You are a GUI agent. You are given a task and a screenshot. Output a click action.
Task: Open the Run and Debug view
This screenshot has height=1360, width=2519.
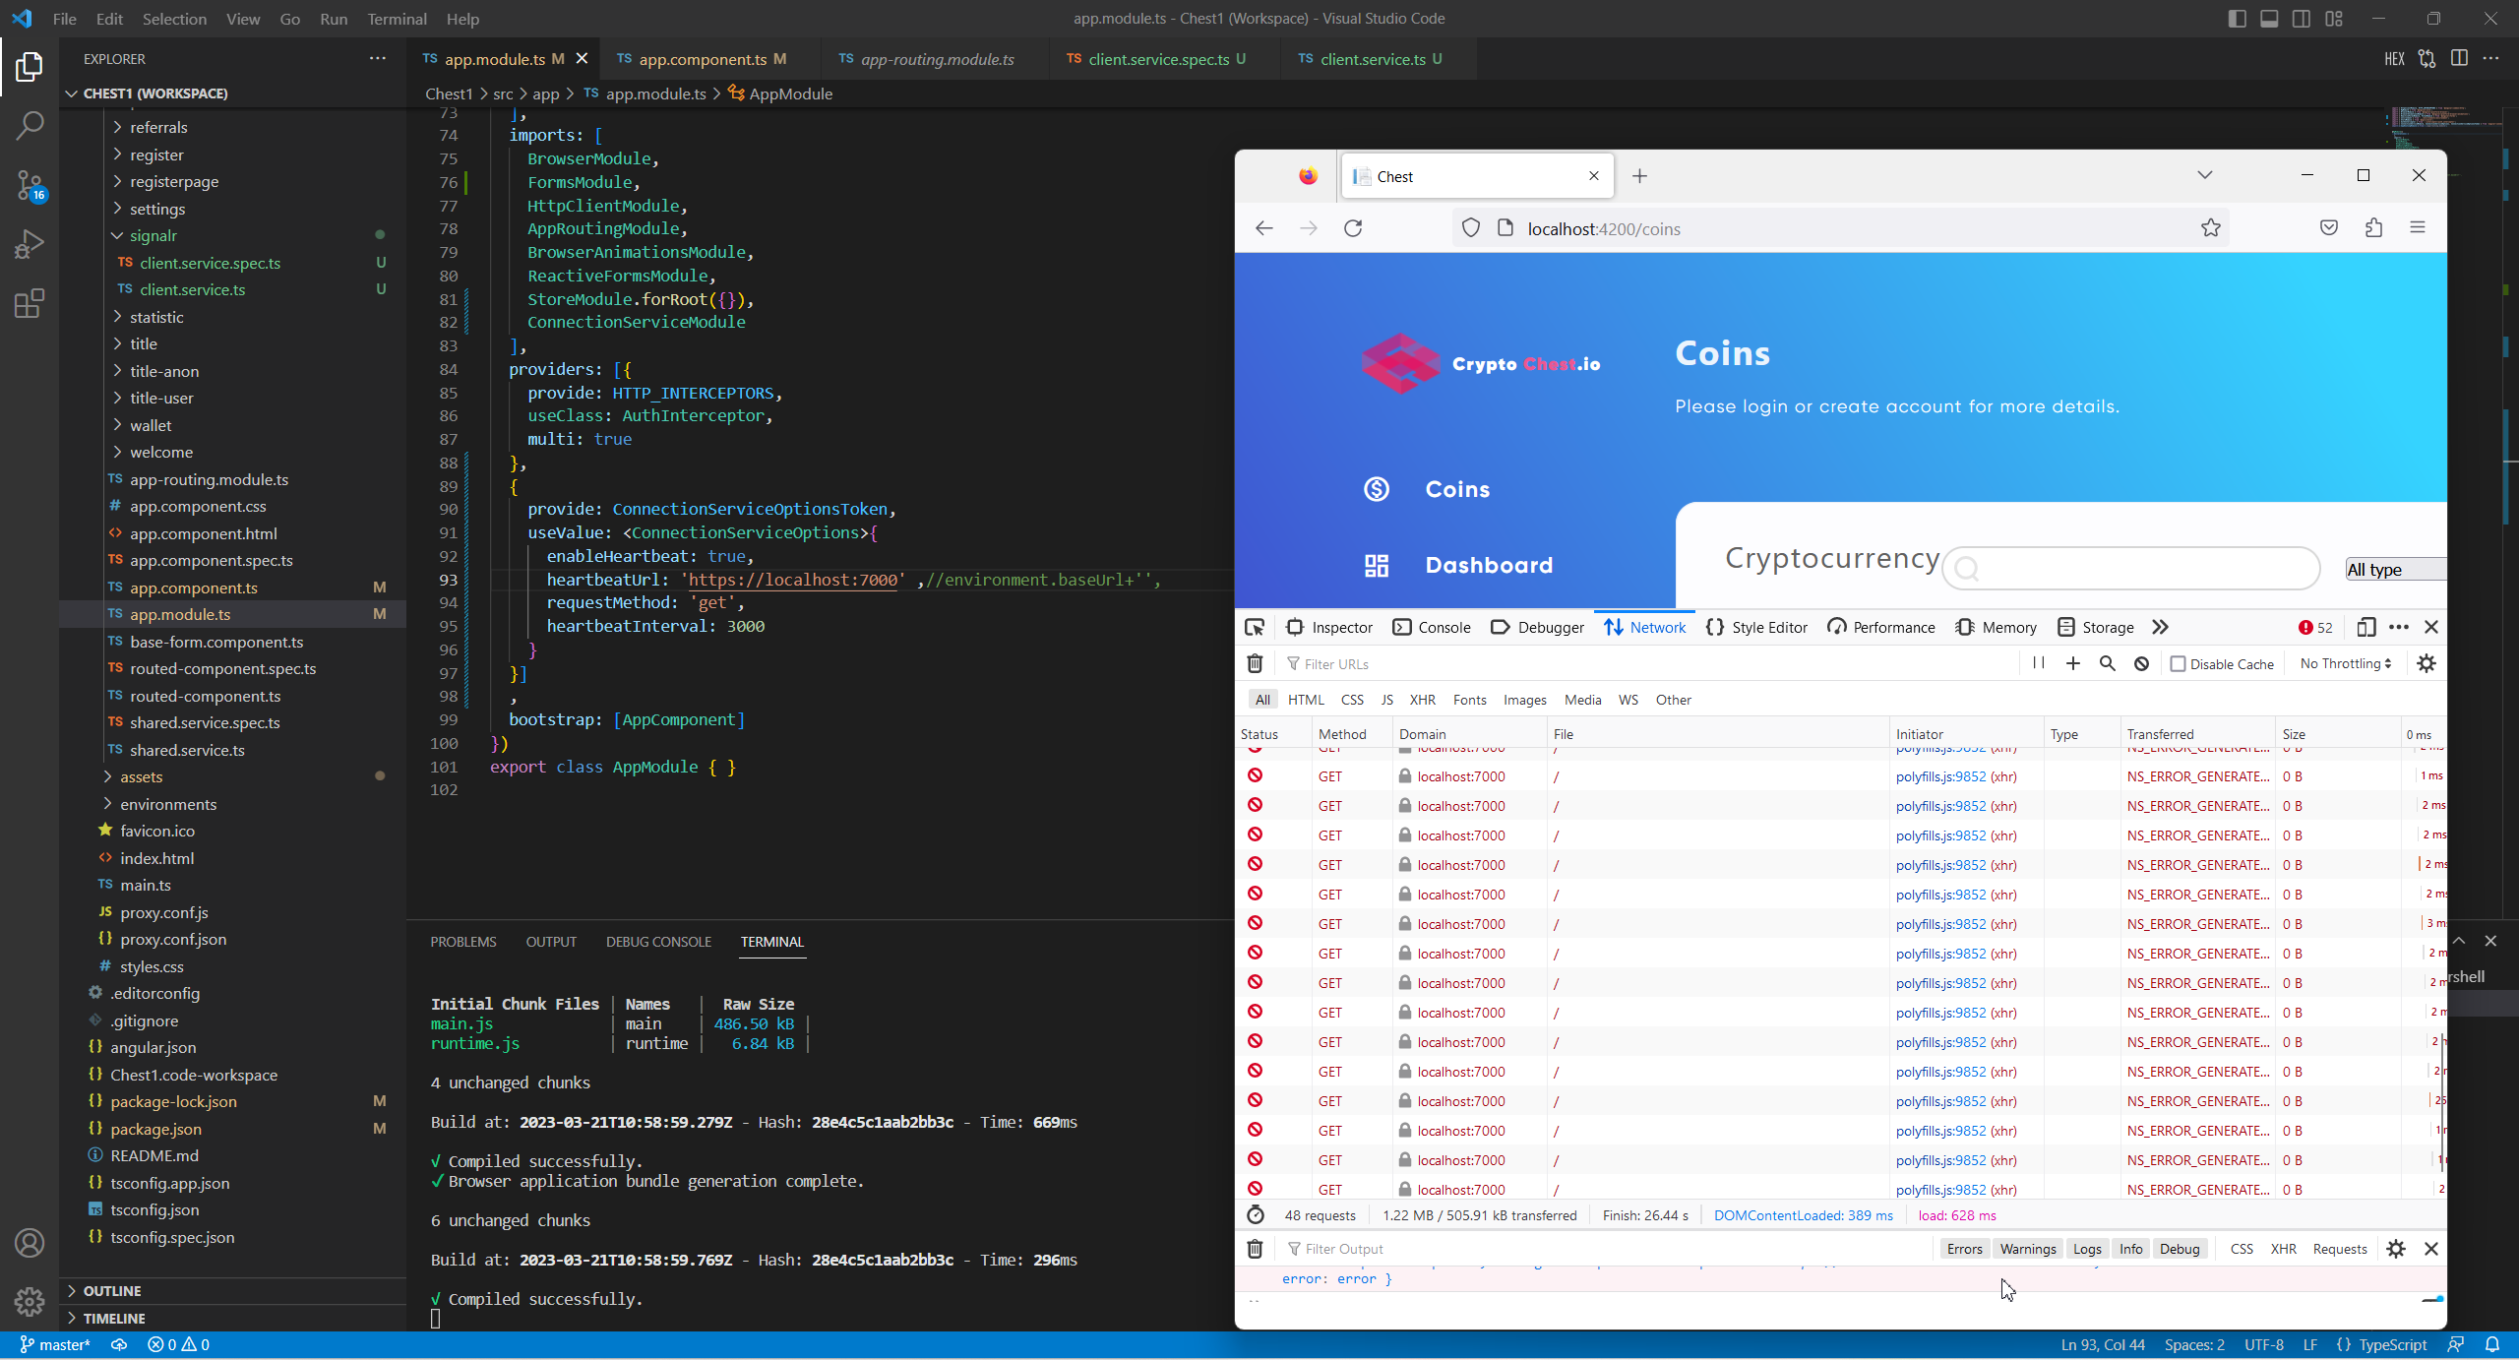pos(30,244)
